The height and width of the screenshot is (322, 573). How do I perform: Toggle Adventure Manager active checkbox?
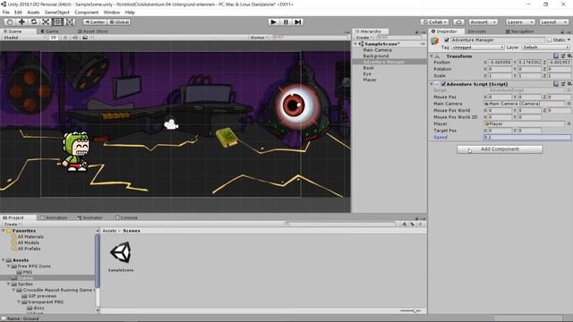click(447, 39)
